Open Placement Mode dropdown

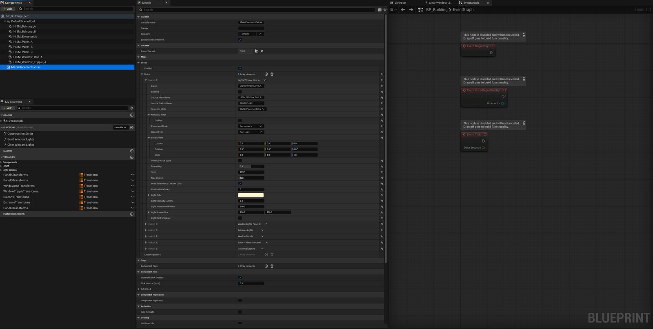[251, 126]
